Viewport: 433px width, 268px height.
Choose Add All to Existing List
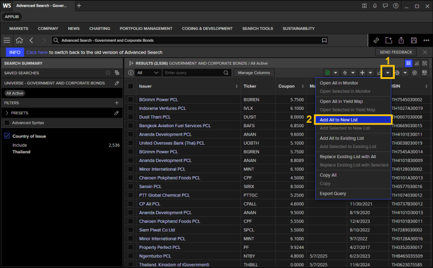pos(353,138)
